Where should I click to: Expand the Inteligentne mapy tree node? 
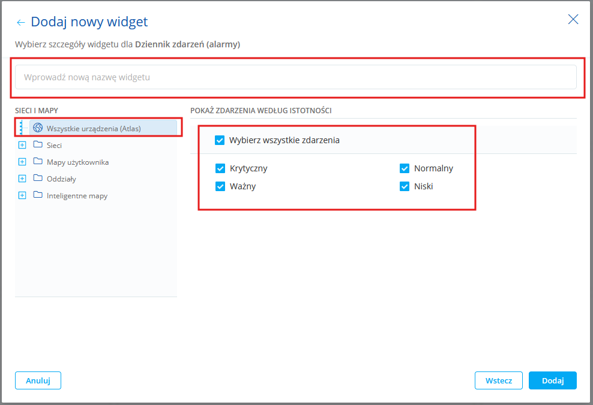click(22, 195)
